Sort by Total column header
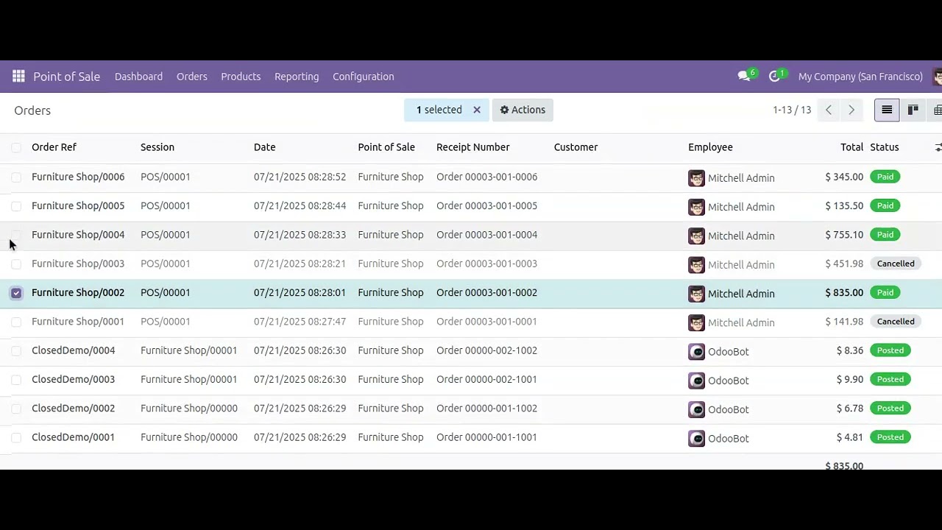Image resolution: width=942 pixels, height=530 pixels. (x=851, y=147)
